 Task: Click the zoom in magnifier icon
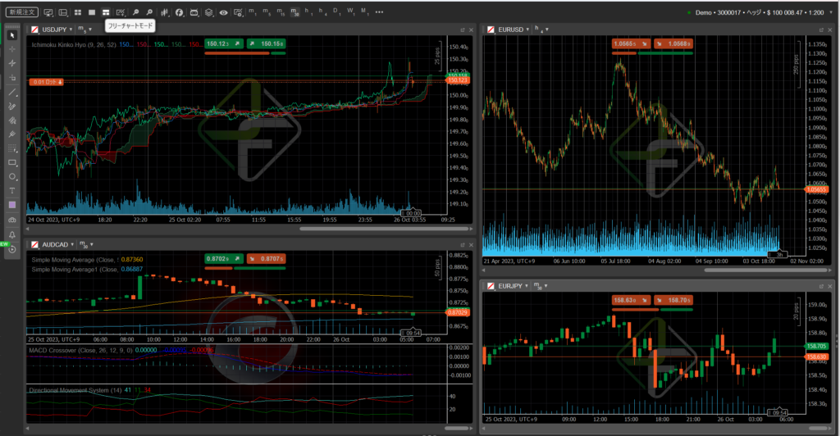coord(136,13)
